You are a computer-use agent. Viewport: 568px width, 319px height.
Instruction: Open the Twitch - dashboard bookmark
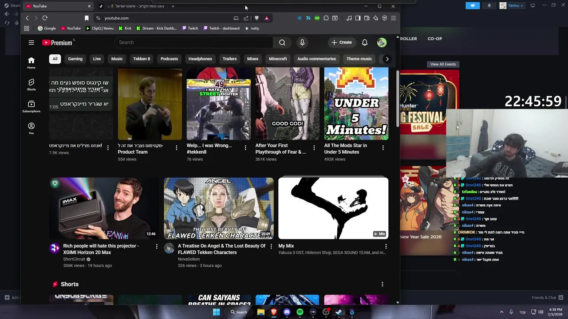221,28
